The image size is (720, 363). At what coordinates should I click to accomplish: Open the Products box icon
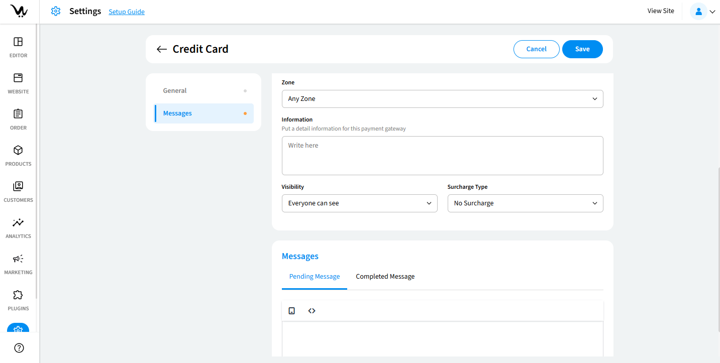tap(18, 151)
